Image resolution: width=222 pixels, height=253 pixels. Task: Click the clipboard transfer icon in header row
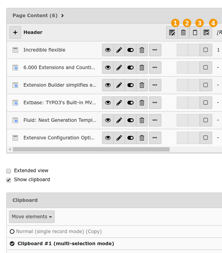(x=195, y=32)
